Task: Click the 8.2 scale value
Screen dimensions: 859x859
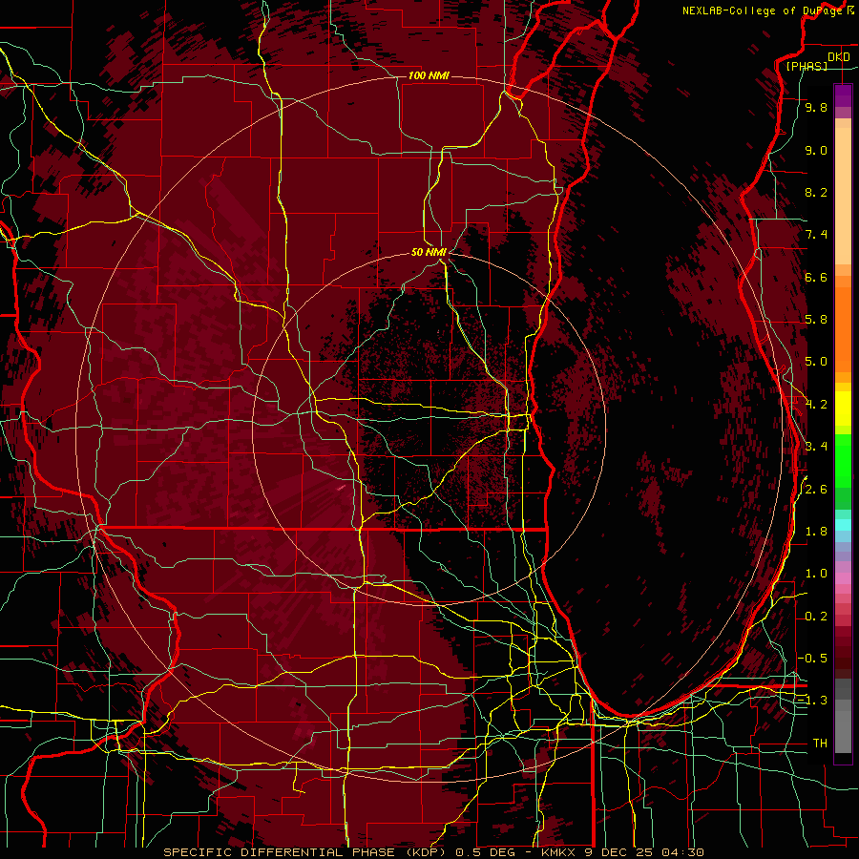Action: 816,192
